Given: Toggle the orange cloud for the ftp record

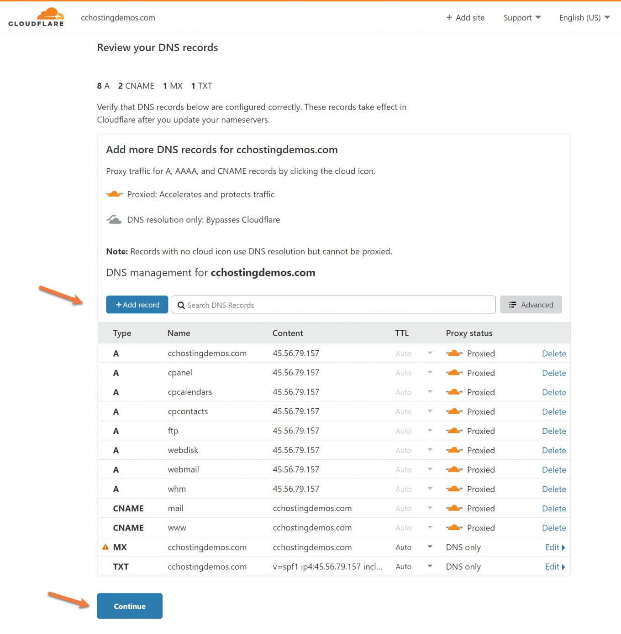Looking at the screenshot, I should point(454,431).
